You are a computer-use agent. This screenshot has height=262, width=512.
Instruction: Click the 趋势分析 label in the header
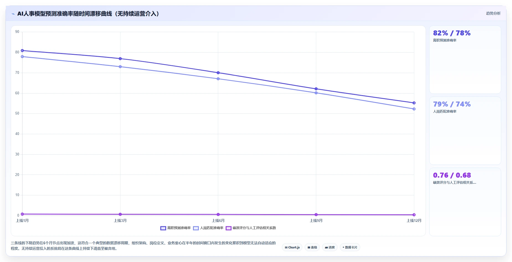click(x=493, y=13)
